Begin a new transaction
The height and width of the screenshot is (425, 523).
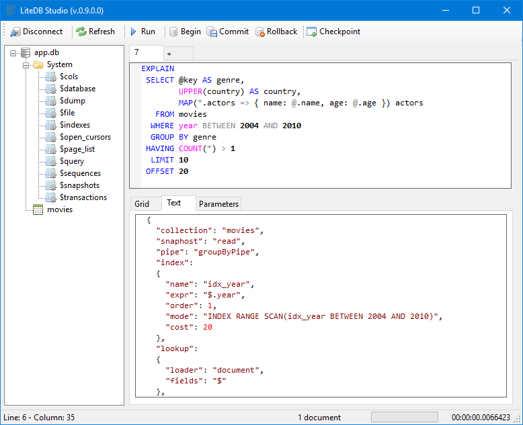point(184,32)
